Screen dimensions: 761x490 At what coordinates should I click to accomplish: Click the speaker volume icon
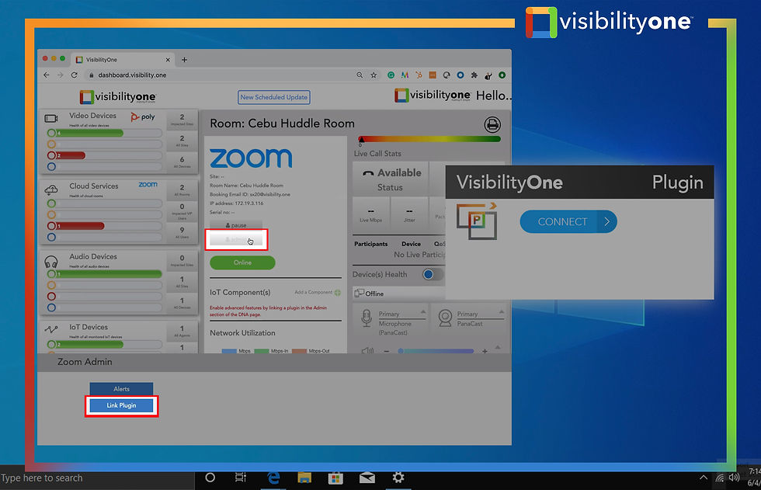click(x=368, y=350)
